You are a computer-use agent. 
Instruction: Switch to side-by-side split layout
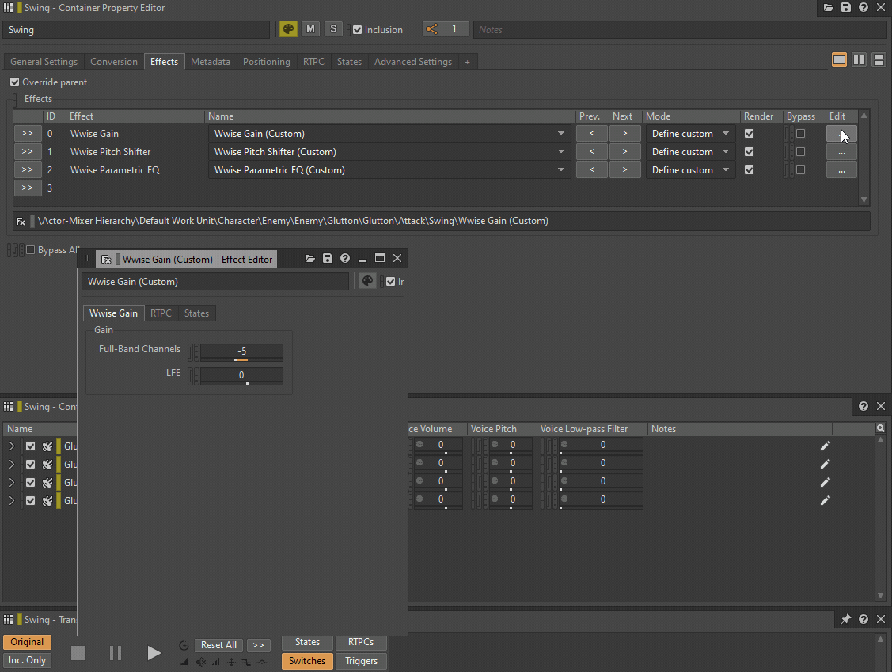[859, 59]
